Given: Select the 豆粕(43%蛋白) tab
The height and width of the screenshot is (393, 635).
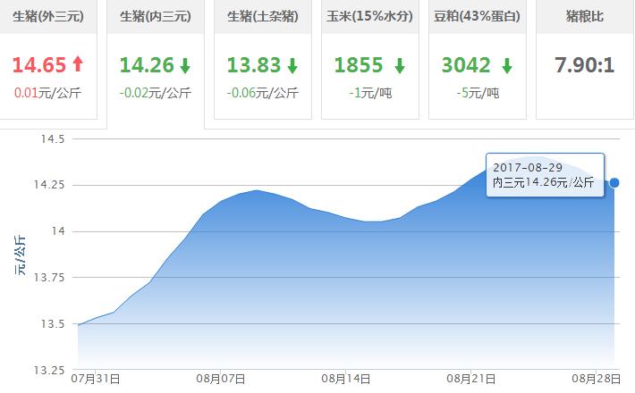Looking at the screenshot, I should [x=477, y=17].
